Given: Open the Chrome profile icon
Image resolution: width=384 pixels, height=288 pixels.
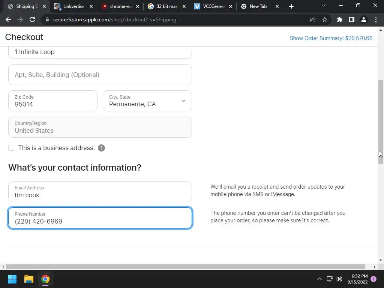Looking at the screenshot, I should point(364,19).
